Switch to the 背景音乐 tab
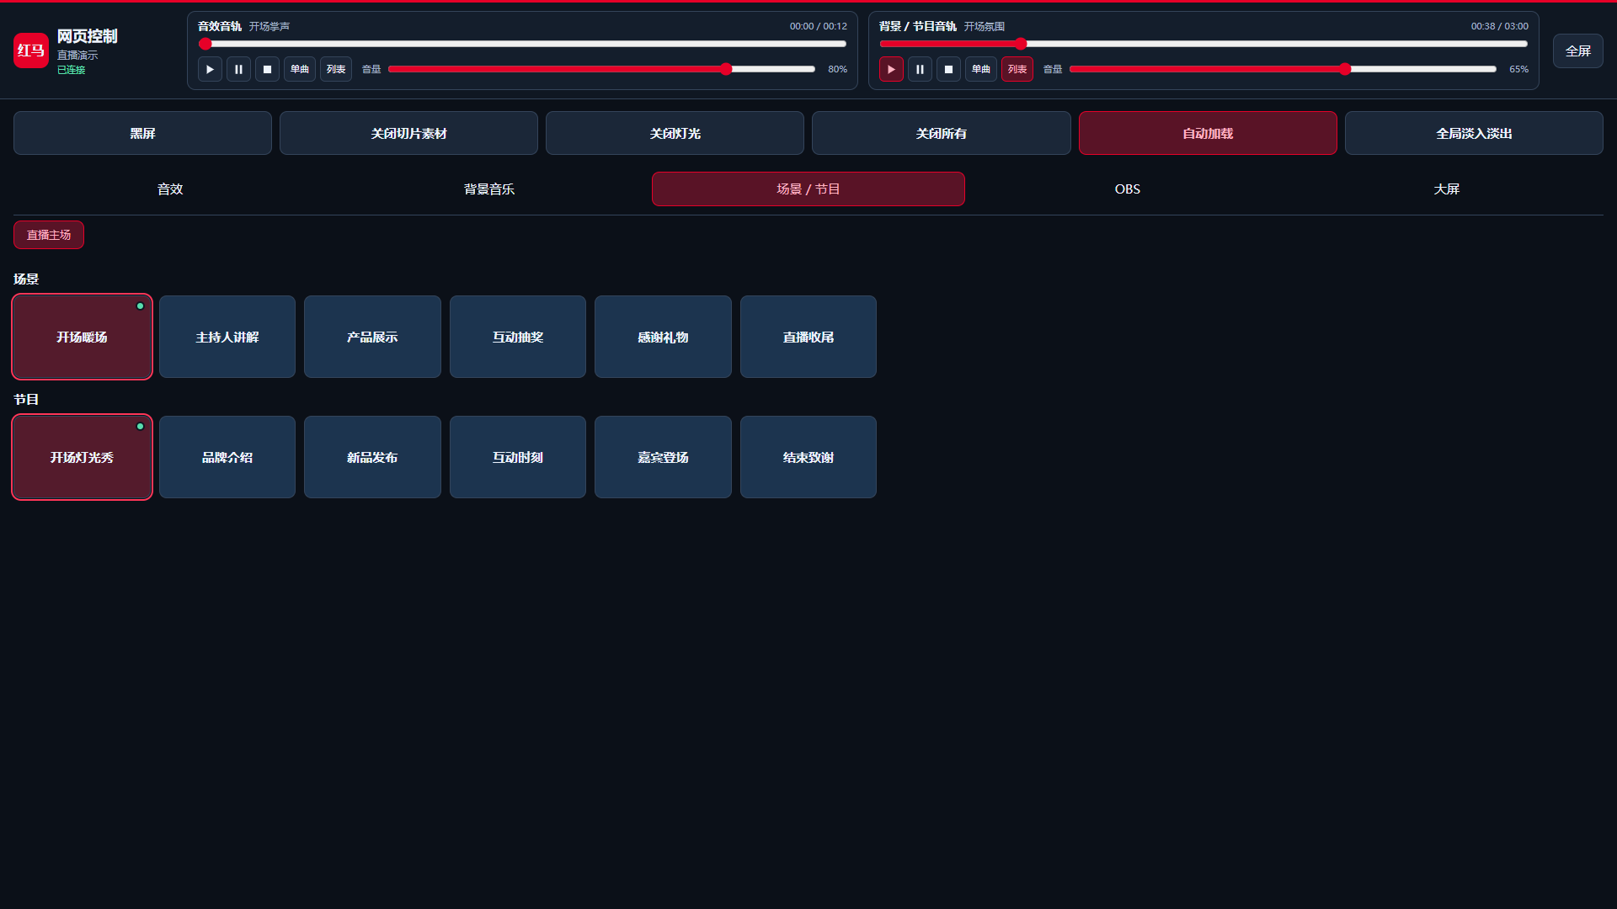 pos(489,189)
